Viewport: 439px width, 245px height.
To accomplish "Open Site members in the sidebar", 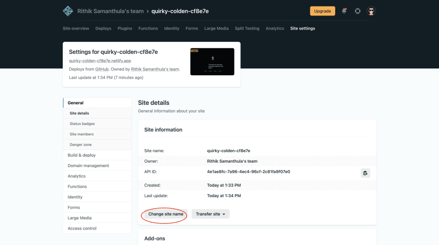I will [97, 134].
